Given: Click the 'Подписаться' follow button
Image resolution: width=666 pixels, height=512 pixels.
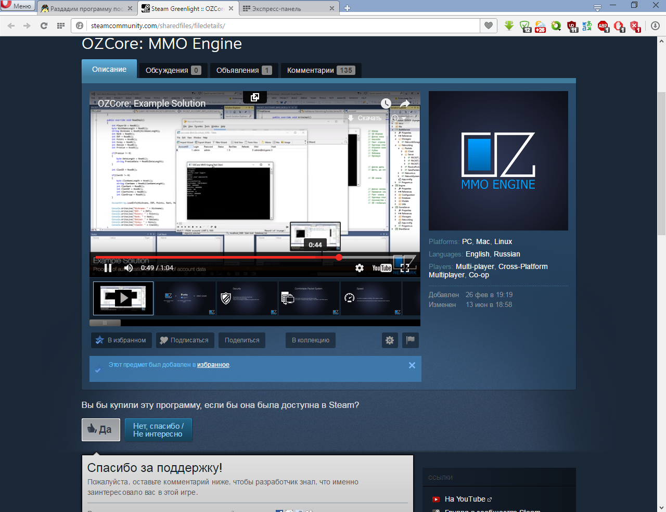Looking at the screenshot, I should [x=185, y=340].
